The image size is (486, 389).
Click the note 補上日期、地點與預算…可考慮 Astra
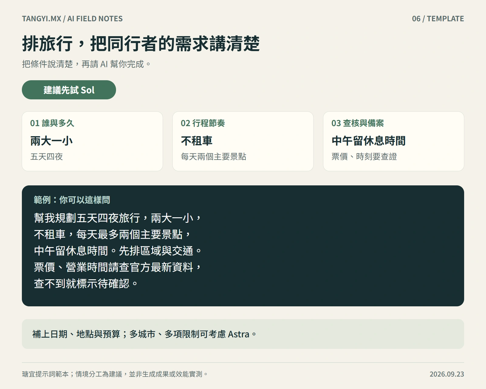pos(145,334)
